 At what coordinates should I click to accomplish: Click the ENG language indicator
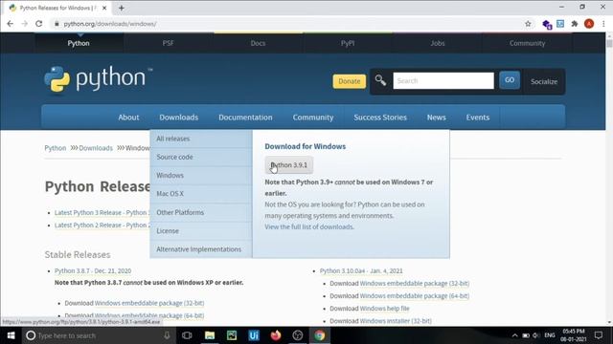pyautogui.click(x=549, y=335)
